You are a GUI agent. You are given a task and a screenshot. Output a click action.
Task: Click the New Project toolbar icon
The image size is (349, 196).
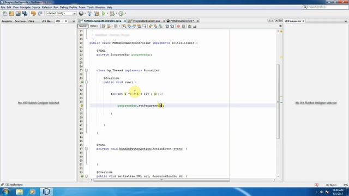pos(11,14)
